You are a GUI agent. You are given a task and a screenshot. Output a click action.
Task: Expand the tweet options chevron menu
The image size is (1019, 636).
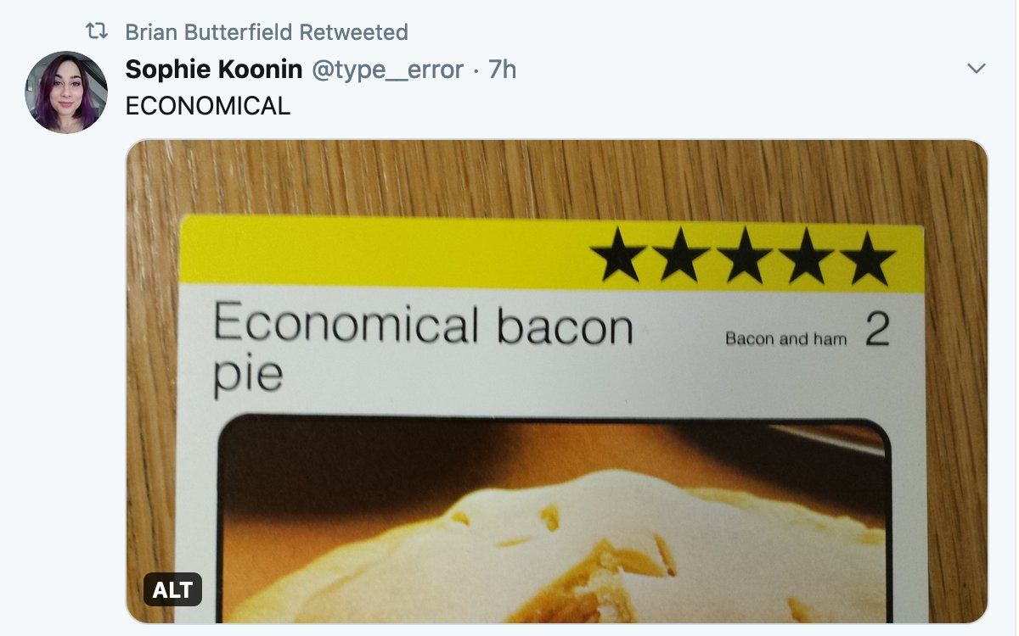click(977, 69)
